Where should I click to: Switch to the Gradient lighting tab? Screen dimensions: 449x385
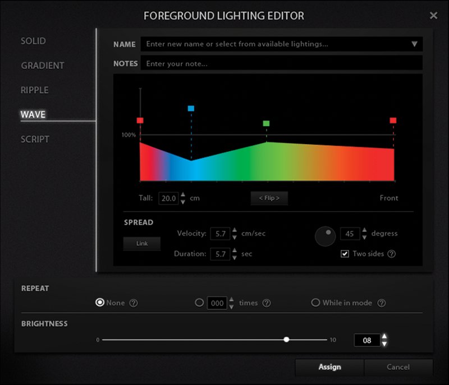(43, 66)
